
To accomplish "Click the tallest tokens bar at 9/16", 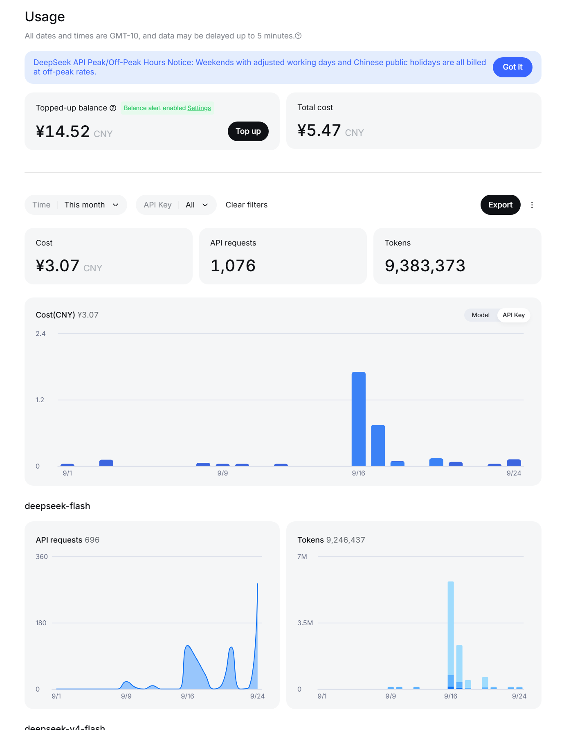I will point(450,635).
